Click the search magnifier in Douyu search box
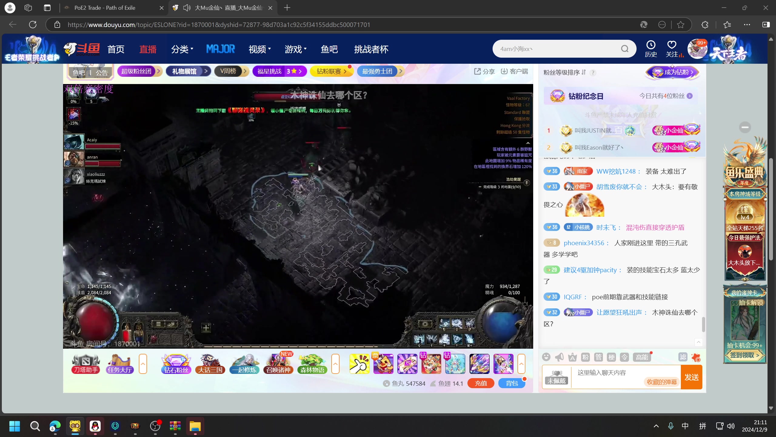Screen dimensions: 776x437 pos(625,49)
